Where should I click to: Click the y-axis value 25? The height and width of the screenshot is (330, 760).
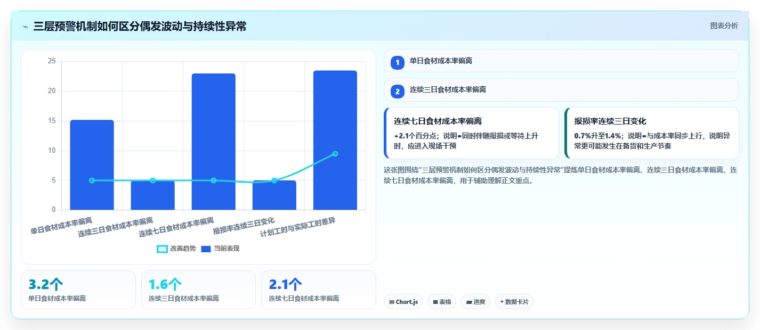(52, 61)
